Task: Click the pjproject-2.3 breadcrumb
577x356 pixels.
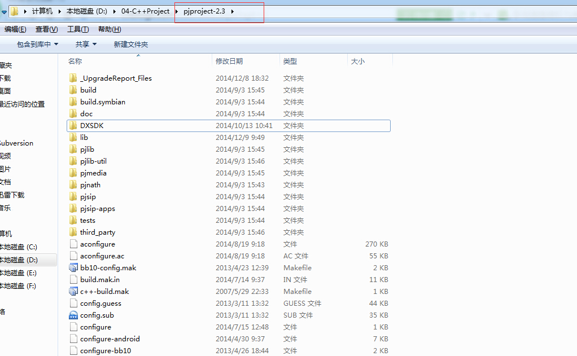Action: (x=204, y=11)
